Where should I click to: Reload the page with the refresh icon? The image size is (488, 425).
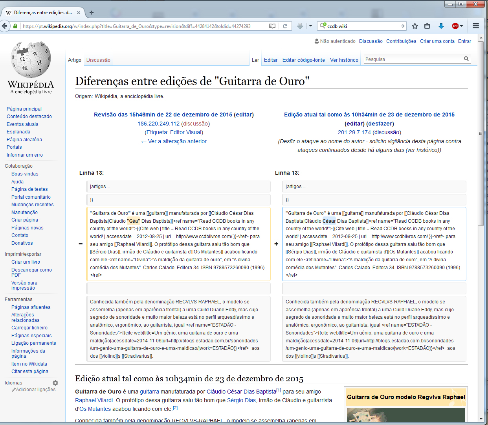pyautogui.click(x=285, y=26)
